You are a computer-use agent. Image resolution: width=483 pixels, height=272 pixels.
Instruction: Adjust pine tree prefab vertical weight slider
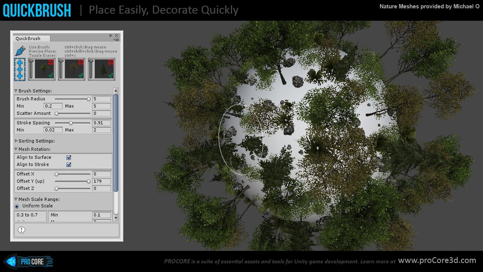(91, 69)
